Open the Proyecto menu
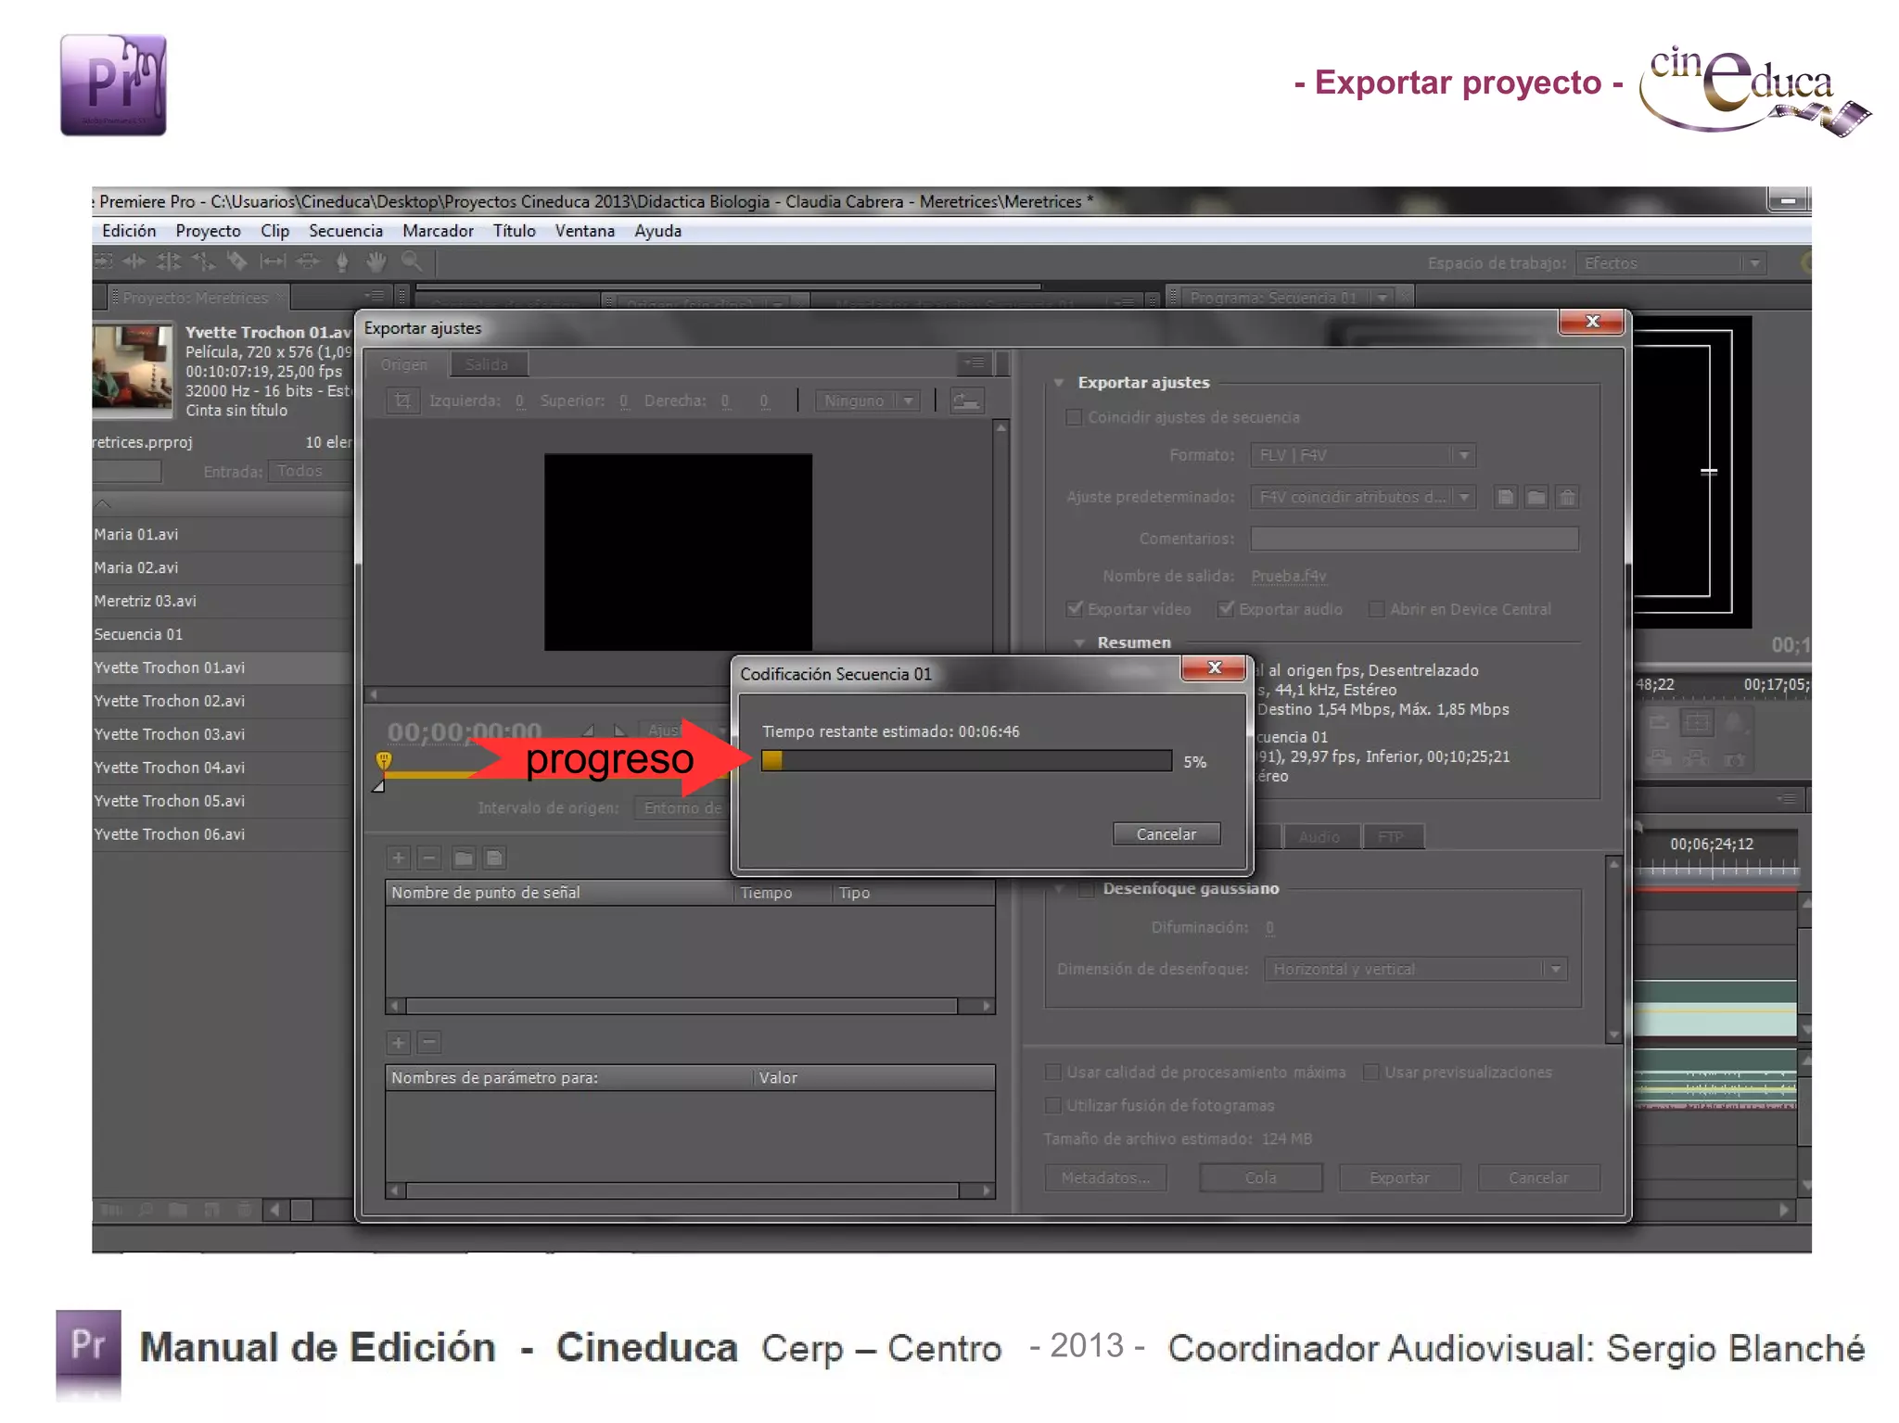Image resolution: width=1899 pixels, height=1423 pixels. pyautogui.click(x=209, y=231)
